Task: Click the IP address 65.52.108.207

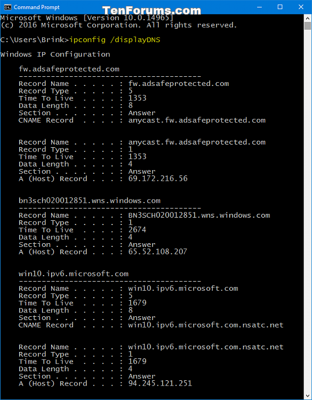Action: [x=158, y=252]
